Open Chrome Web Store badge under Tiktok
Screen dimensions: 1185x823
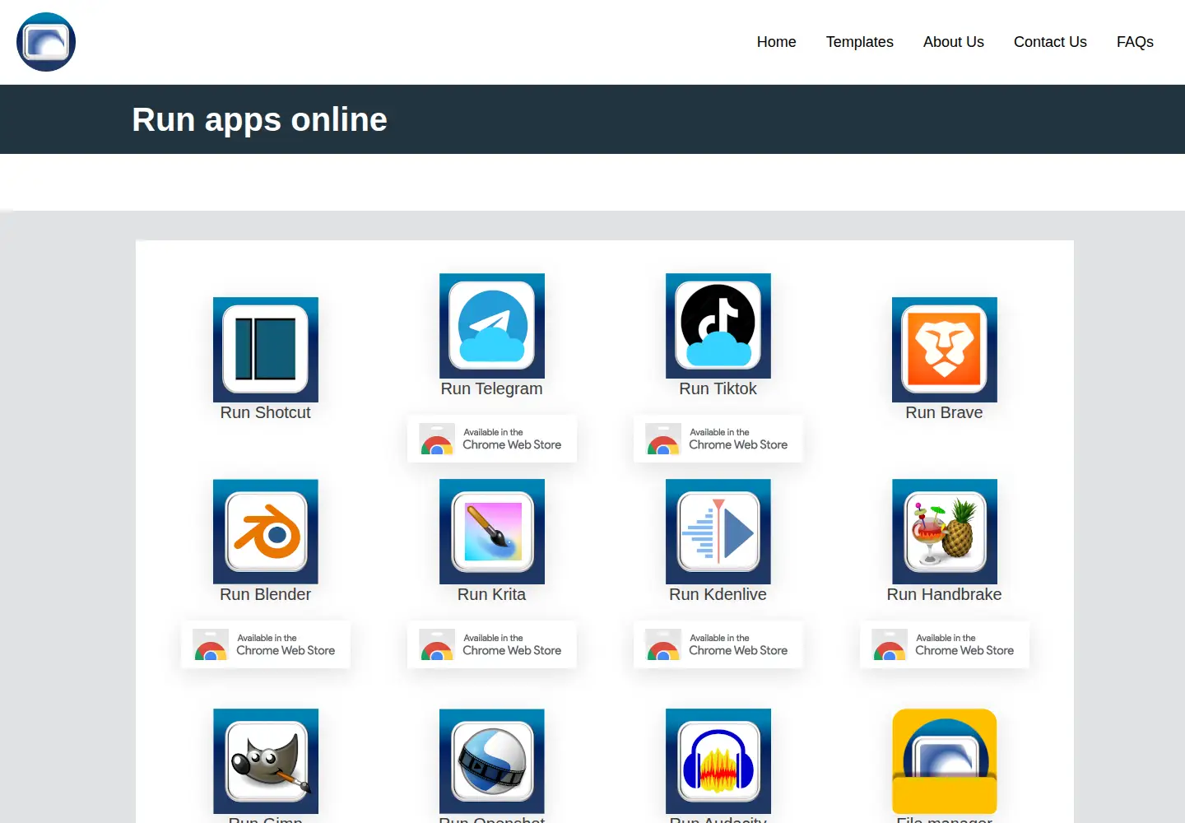[718, 439]
